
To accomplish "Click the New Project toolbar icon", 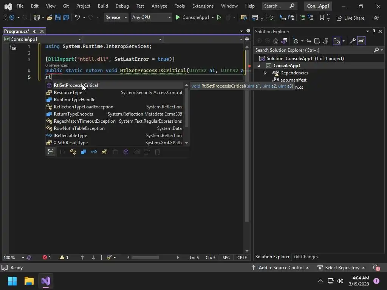I will [37, 17].
